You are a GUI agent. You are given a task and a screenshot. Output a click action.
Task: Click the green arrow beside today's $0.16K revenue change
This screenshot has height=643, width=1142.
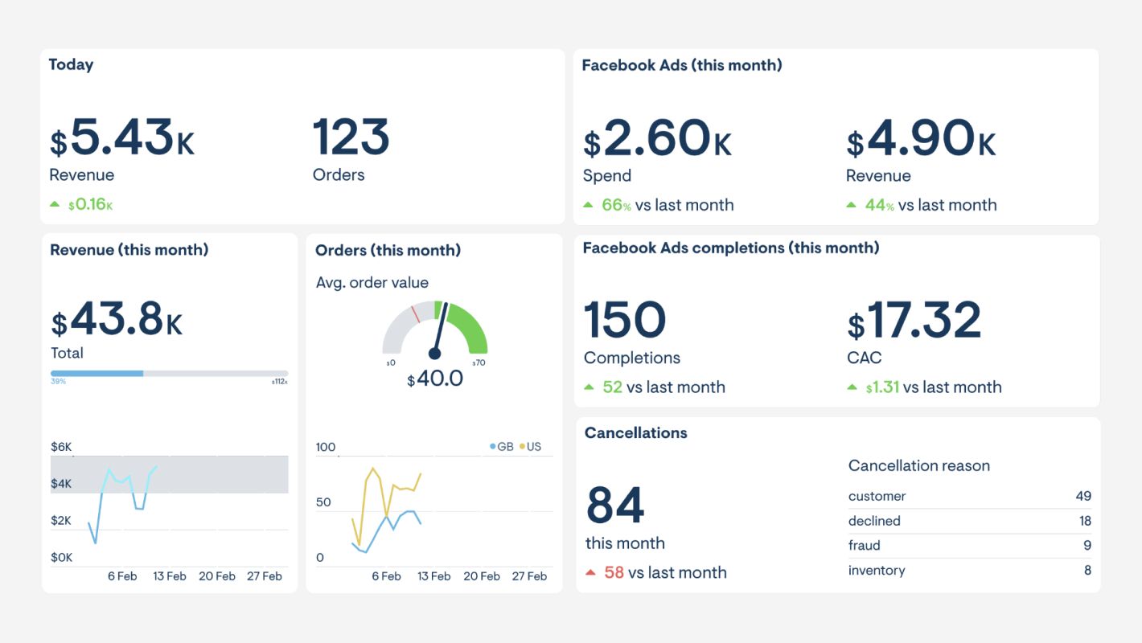(x=56, y=204)
